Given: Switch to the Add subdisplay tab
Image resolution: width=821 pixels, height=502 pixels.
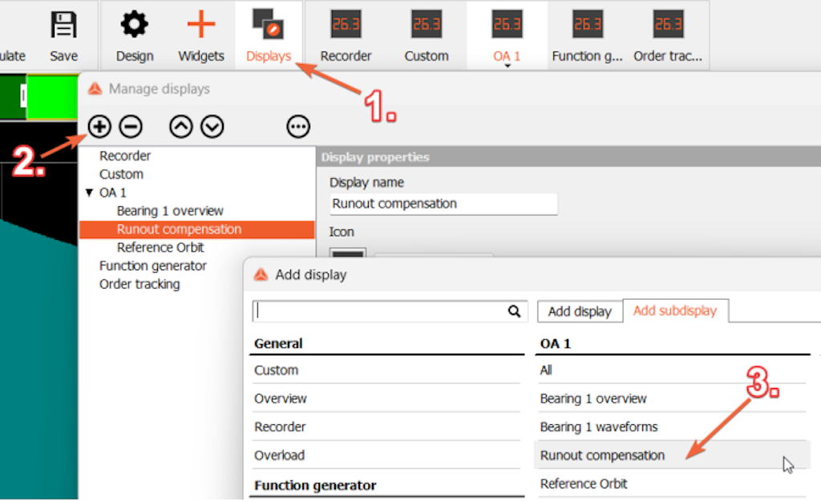Looking at the screenshot, I should (x=675, y=311).
